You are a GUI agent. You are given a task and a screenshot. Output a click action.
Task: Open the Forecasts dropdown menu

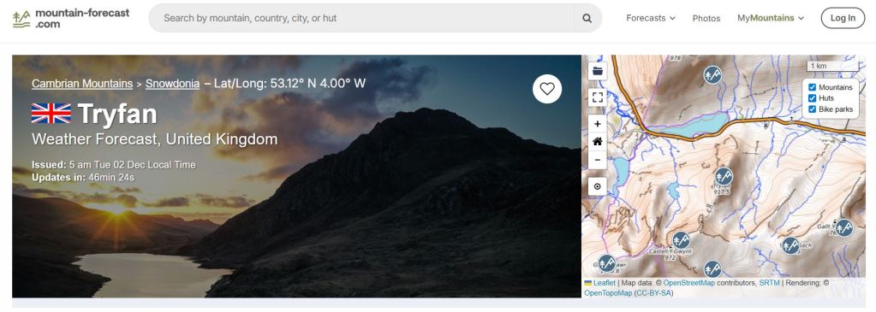pyautogui.click(x=650, y=18)
